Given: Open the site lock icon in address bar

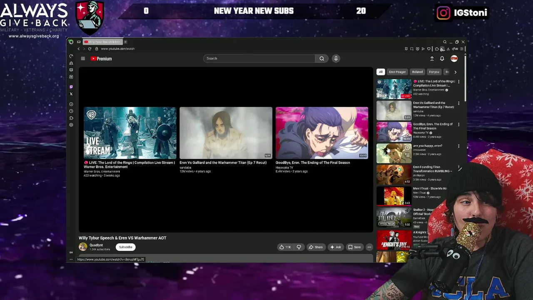Looking at the screenshot, I should tap(97, 49).
